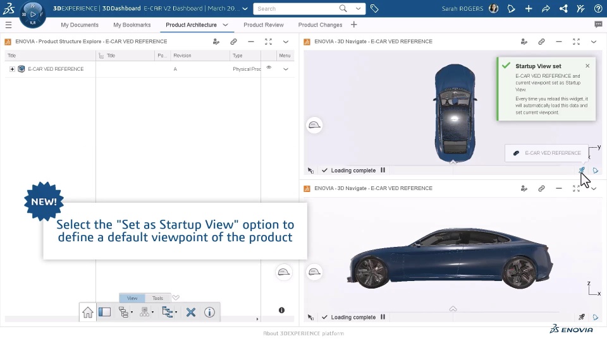Click the plus Add icon in top bar
Screen dimensions: 607x341
[529, 8]
